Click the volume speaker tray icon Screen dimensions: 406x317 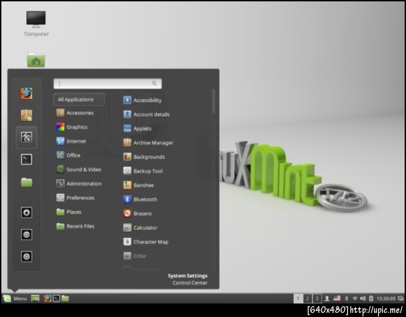[x=363, y=298]
